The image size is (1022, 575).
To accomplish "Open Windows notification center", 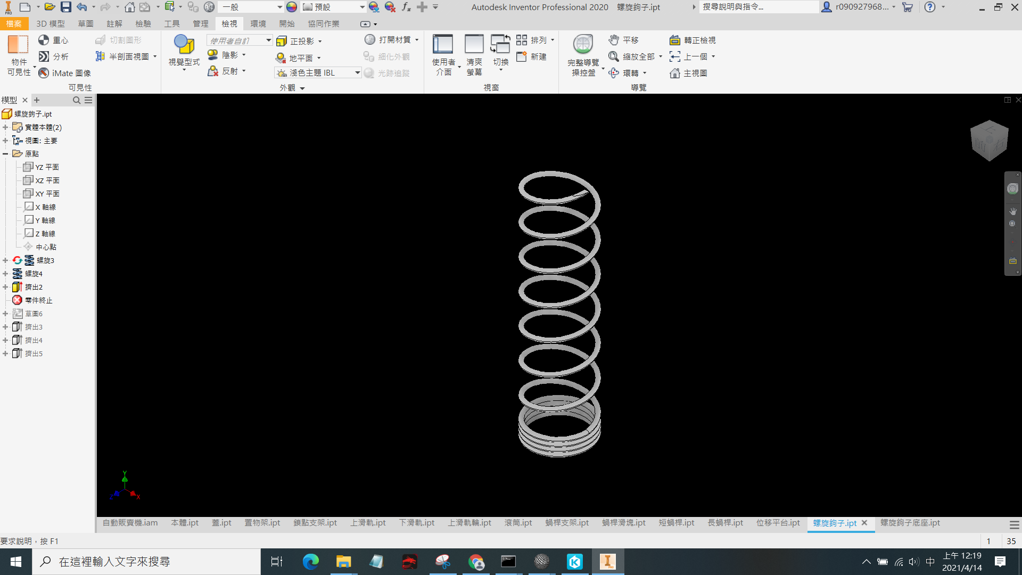I will (x=1000, y=562).
